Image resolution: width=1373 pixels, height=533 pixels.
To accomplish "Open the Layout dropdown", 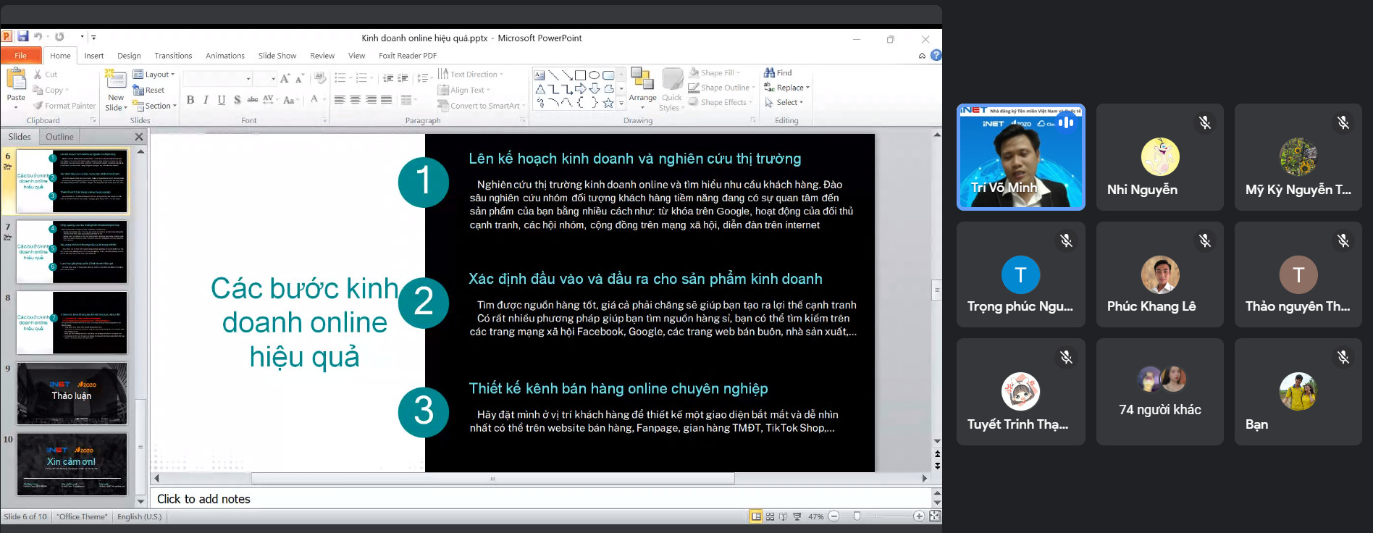I will pyautogui.click(x=154, y=75).
